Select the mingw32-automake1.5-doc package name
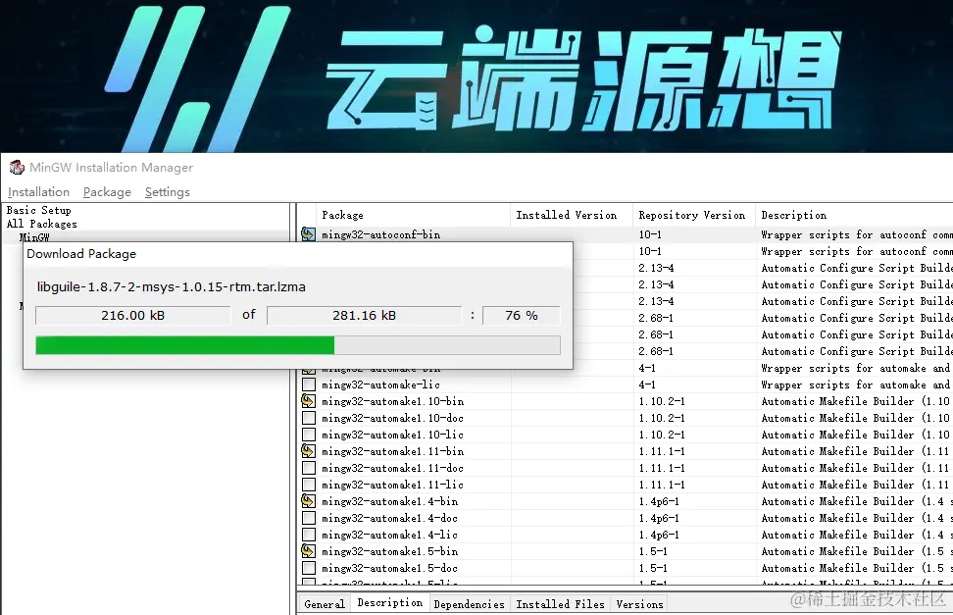This screenshot has height=615, width=953. [389, 568]
